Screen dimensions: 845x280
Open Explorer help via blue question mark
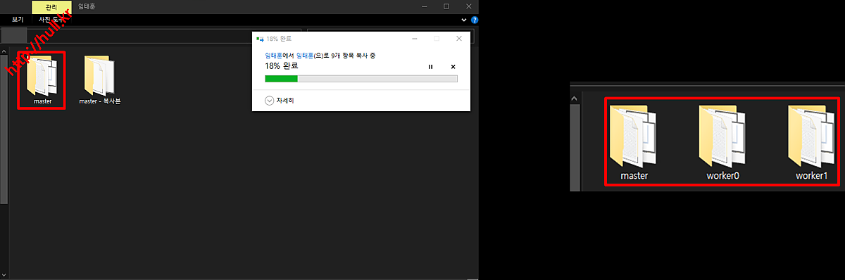pyautogui.click(x=474, y=20)
